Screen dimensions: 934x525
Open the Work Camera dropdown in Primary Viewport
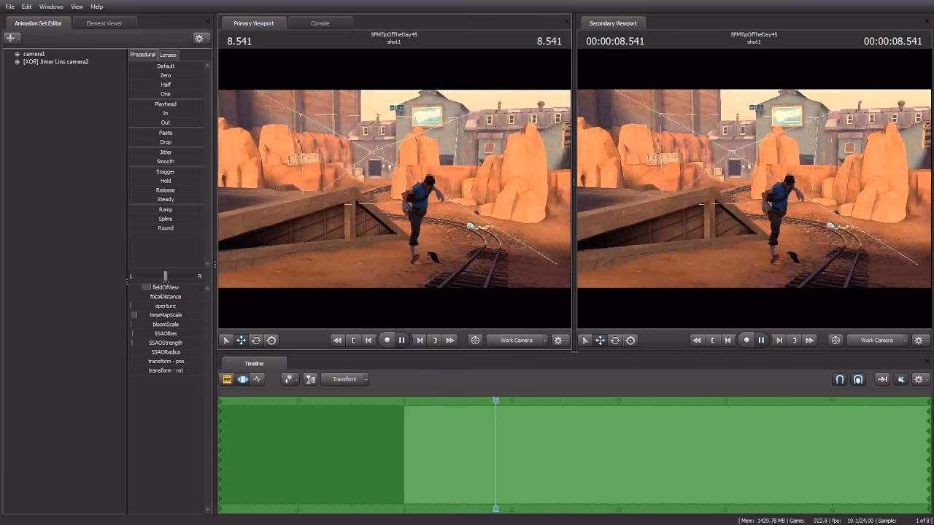coord(517,340)
